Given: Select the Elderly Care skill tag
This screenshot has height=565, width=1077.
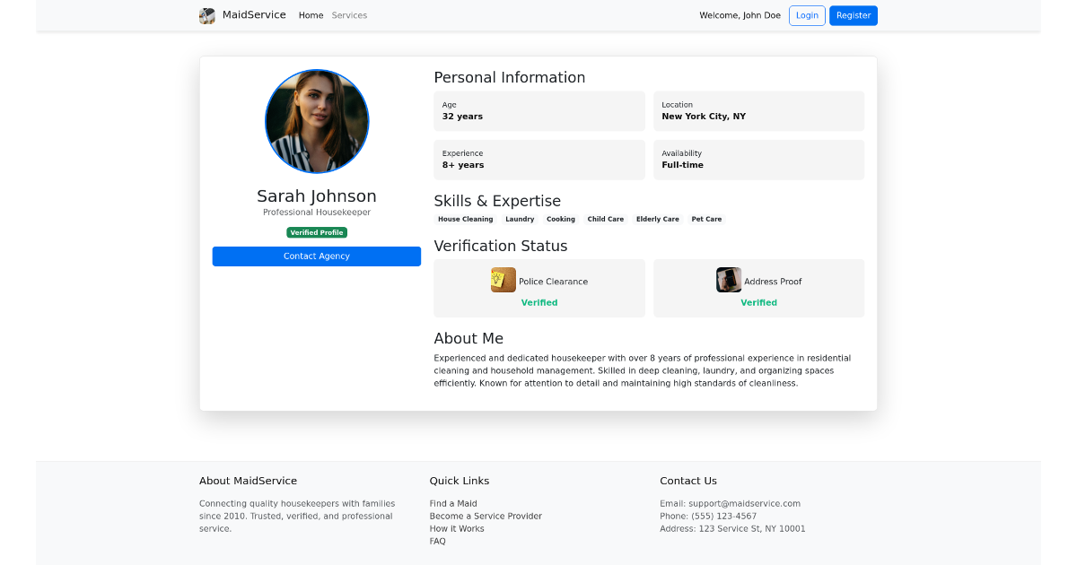Looking at the screenshot, I should [x=658, y=219].
